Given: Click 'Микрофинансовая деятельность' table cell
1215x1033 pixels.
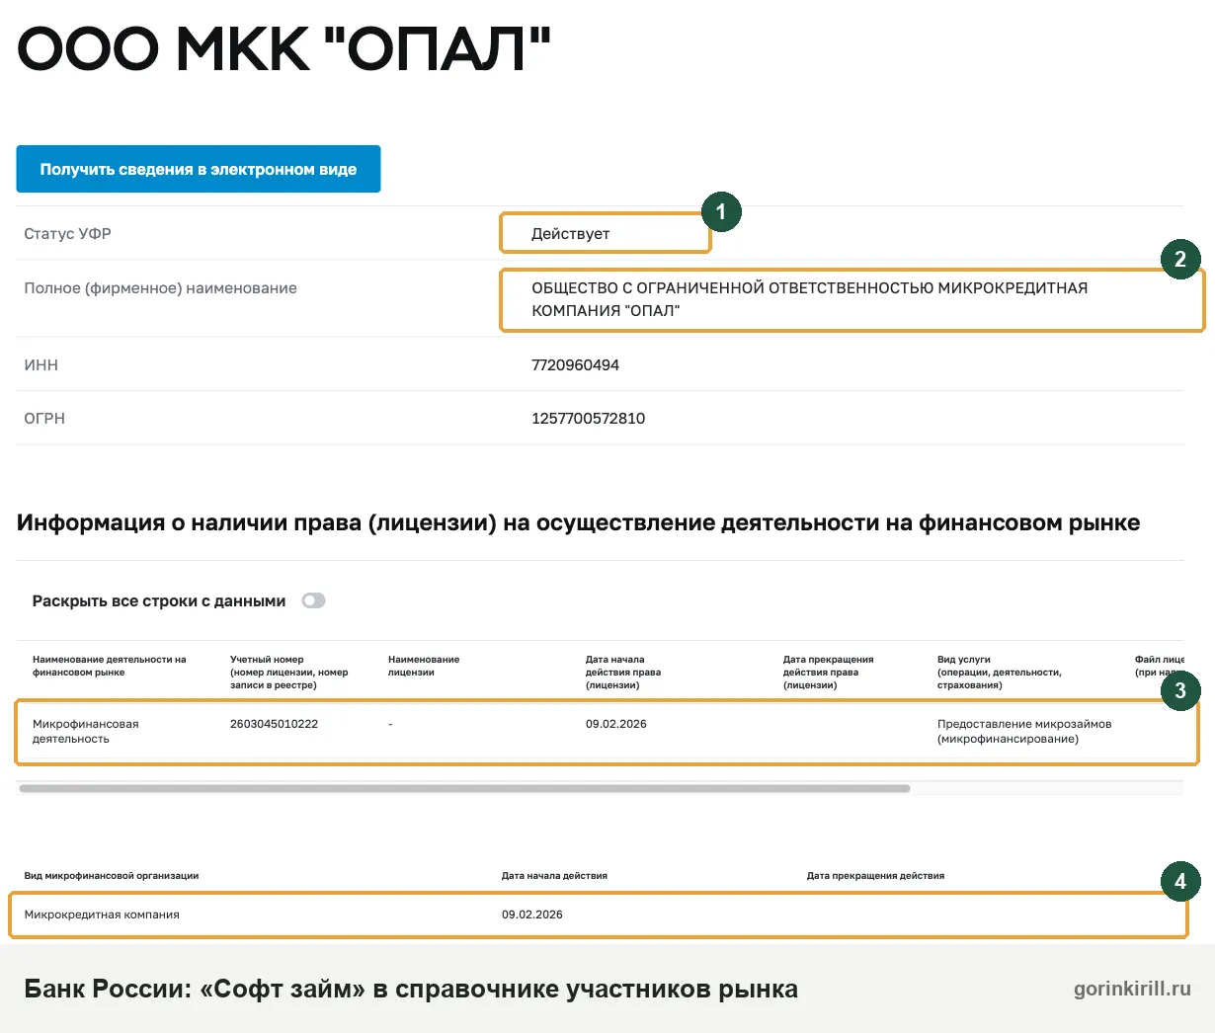Looking at the screenshot, I should (x=85, y=731).
